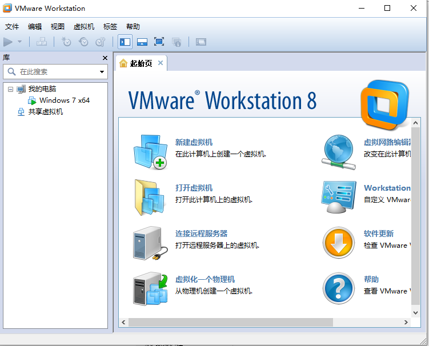Click the horizontal scroll left arrow

(123, 322)
